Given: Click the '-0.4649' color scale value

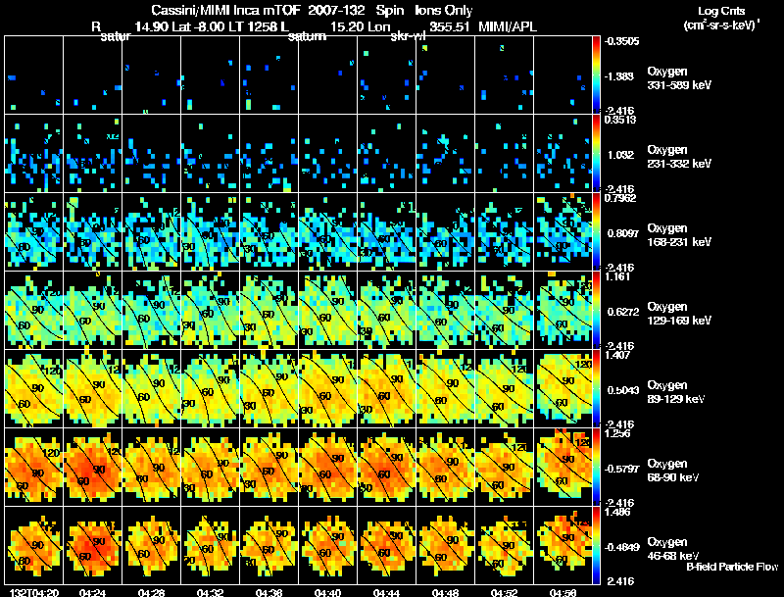Looking at the screenshot, I should pyautogui.click(x=621, y=548).
